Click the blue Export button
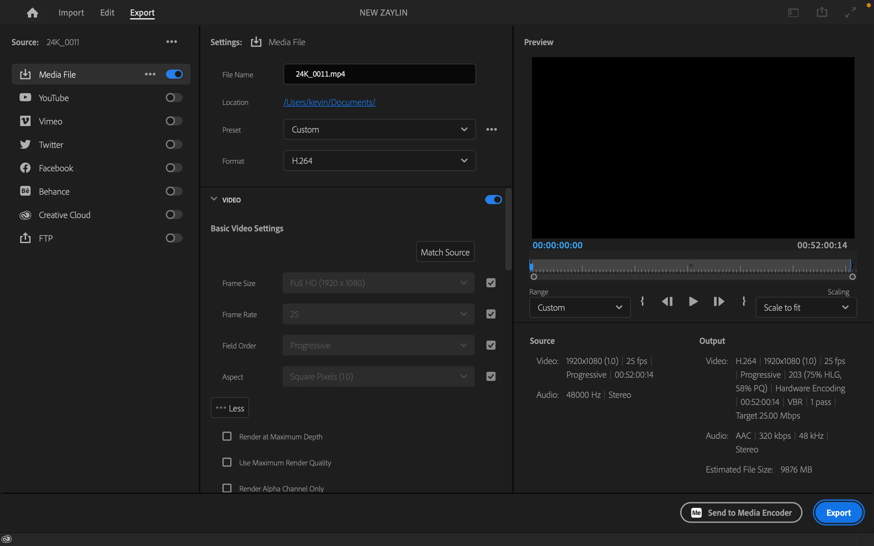This screenshot has height=546, width=874. click(x=839, y=513)
